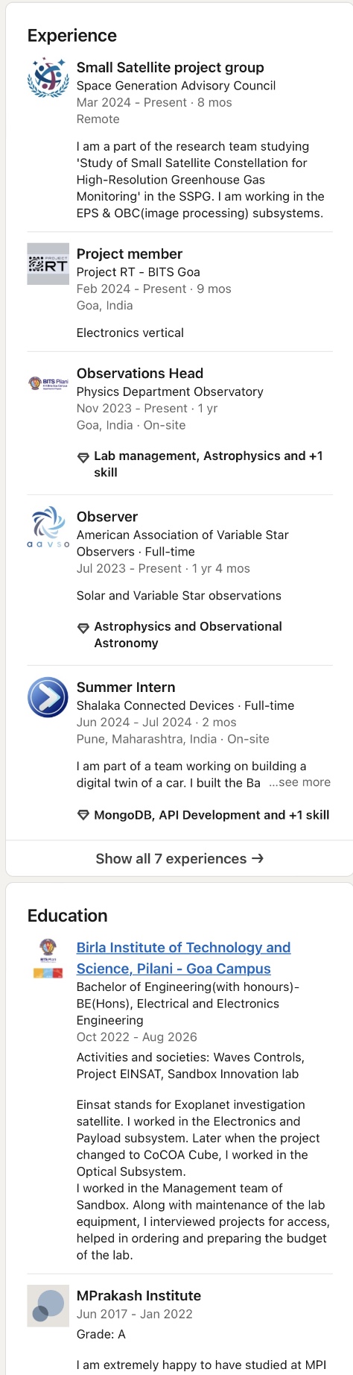Open Birla Institute of Technology and Science link

click(x=183, y=957)
